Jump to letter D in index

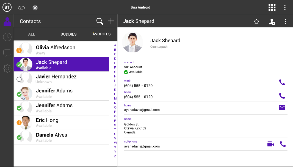[115, 58]
